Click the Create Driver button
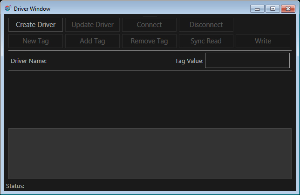This screenshot has height=195, width=300. pos(35,25)
